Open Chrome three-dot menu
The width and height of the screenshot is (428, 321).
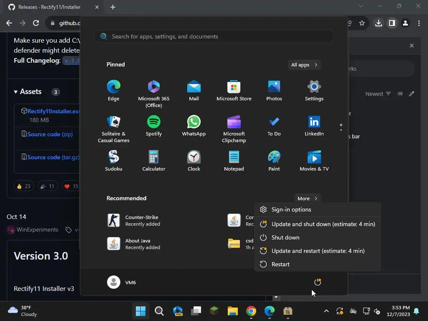pos(419,23)
